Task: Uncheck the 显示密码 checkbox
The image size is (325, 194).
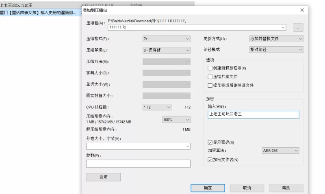Action: [x=210, y=142]
